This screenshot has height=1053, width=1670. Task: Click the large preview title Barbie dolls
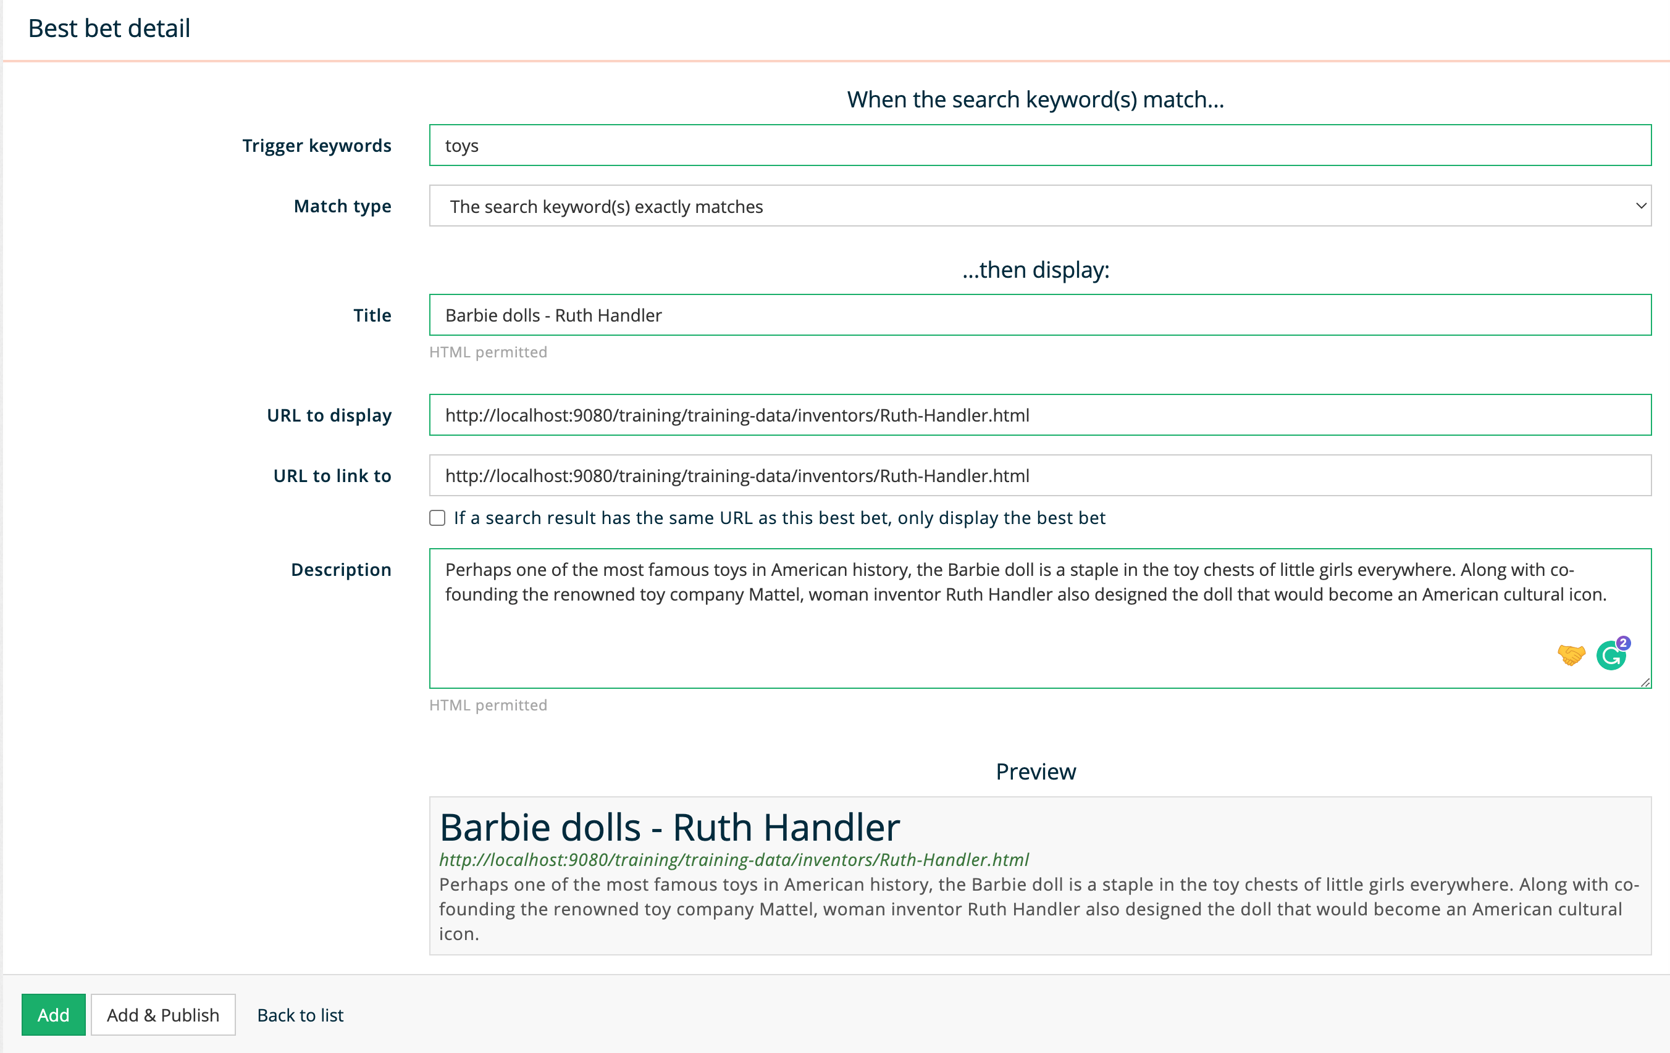(669, 827)
